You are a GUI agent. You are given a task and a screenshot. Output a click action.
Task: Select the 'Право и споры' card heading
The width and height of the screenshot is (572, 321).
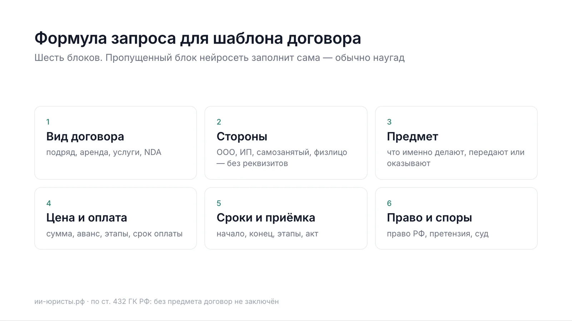tap(429, 218)
